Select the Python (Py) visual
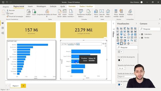The image size is (161, 91). coord(132,40)
